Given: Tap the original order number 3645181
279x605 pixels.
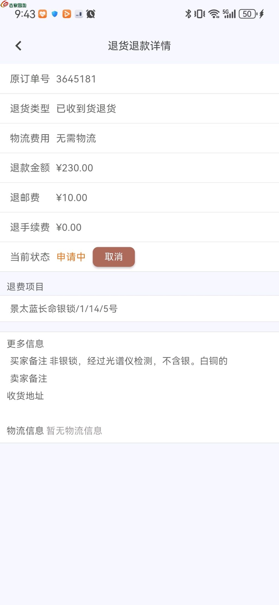Looking at the screenshot, I should pyautogui.click(x=76, y=79).
